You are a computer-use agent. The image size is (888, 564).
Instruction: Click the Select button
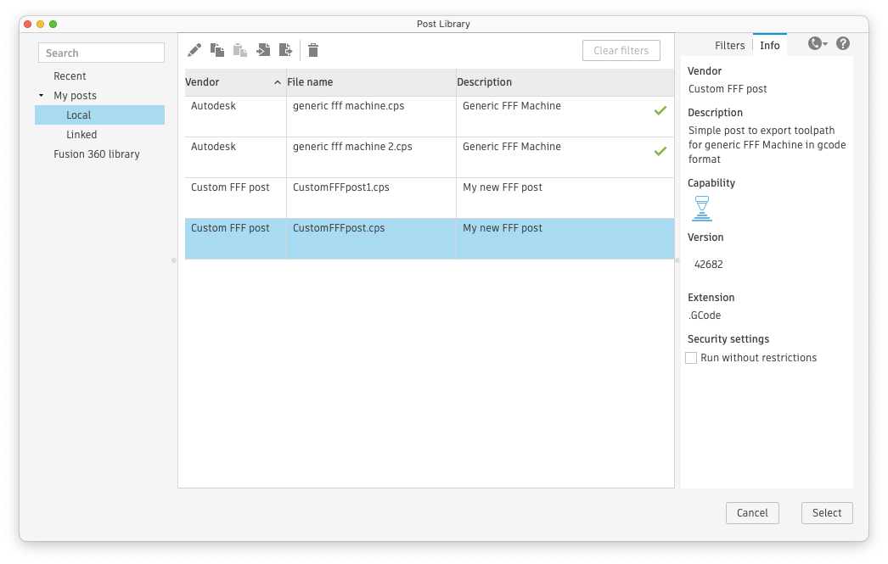point(826,512)
